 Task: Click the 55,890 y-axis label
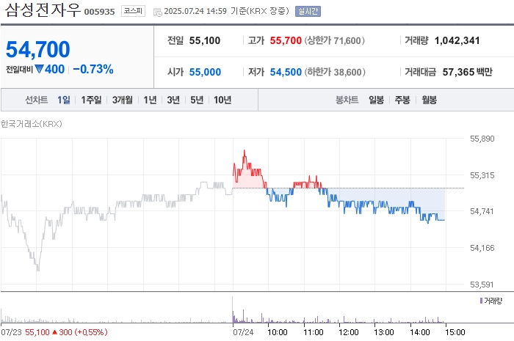point(482,139)
